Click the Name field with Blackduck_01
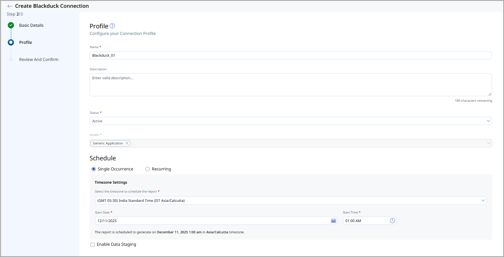The height and width of the screenshot is (257, 504). click(291, 56)
